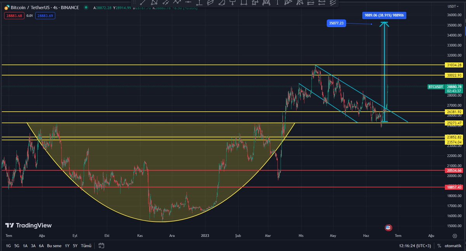The image size is (466, 251).
Task: Select the 23852.82 horizontal line price label
Action: pyautogui.click(x=454, y=137)
